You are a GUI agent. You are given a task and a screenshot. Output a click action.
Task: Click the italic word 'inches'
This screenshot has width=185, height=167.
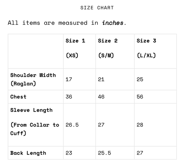(x=113, y=23)
